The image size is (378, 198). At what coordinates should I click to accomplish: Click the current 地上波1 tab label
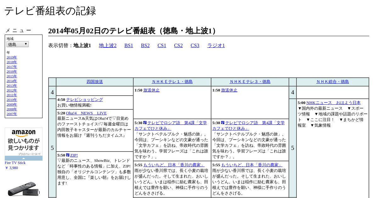[x=82, y=46]
